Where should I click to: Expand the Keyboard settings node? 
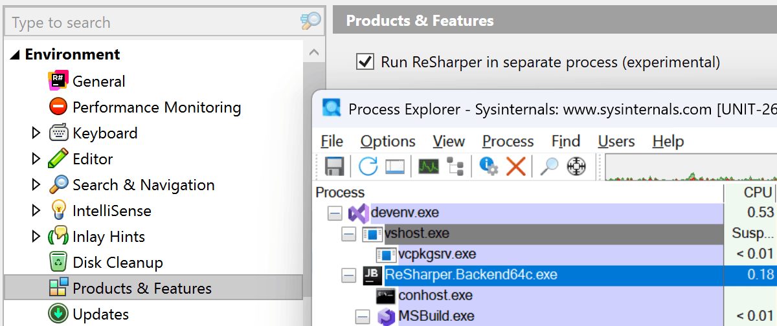tap(36, 133)
